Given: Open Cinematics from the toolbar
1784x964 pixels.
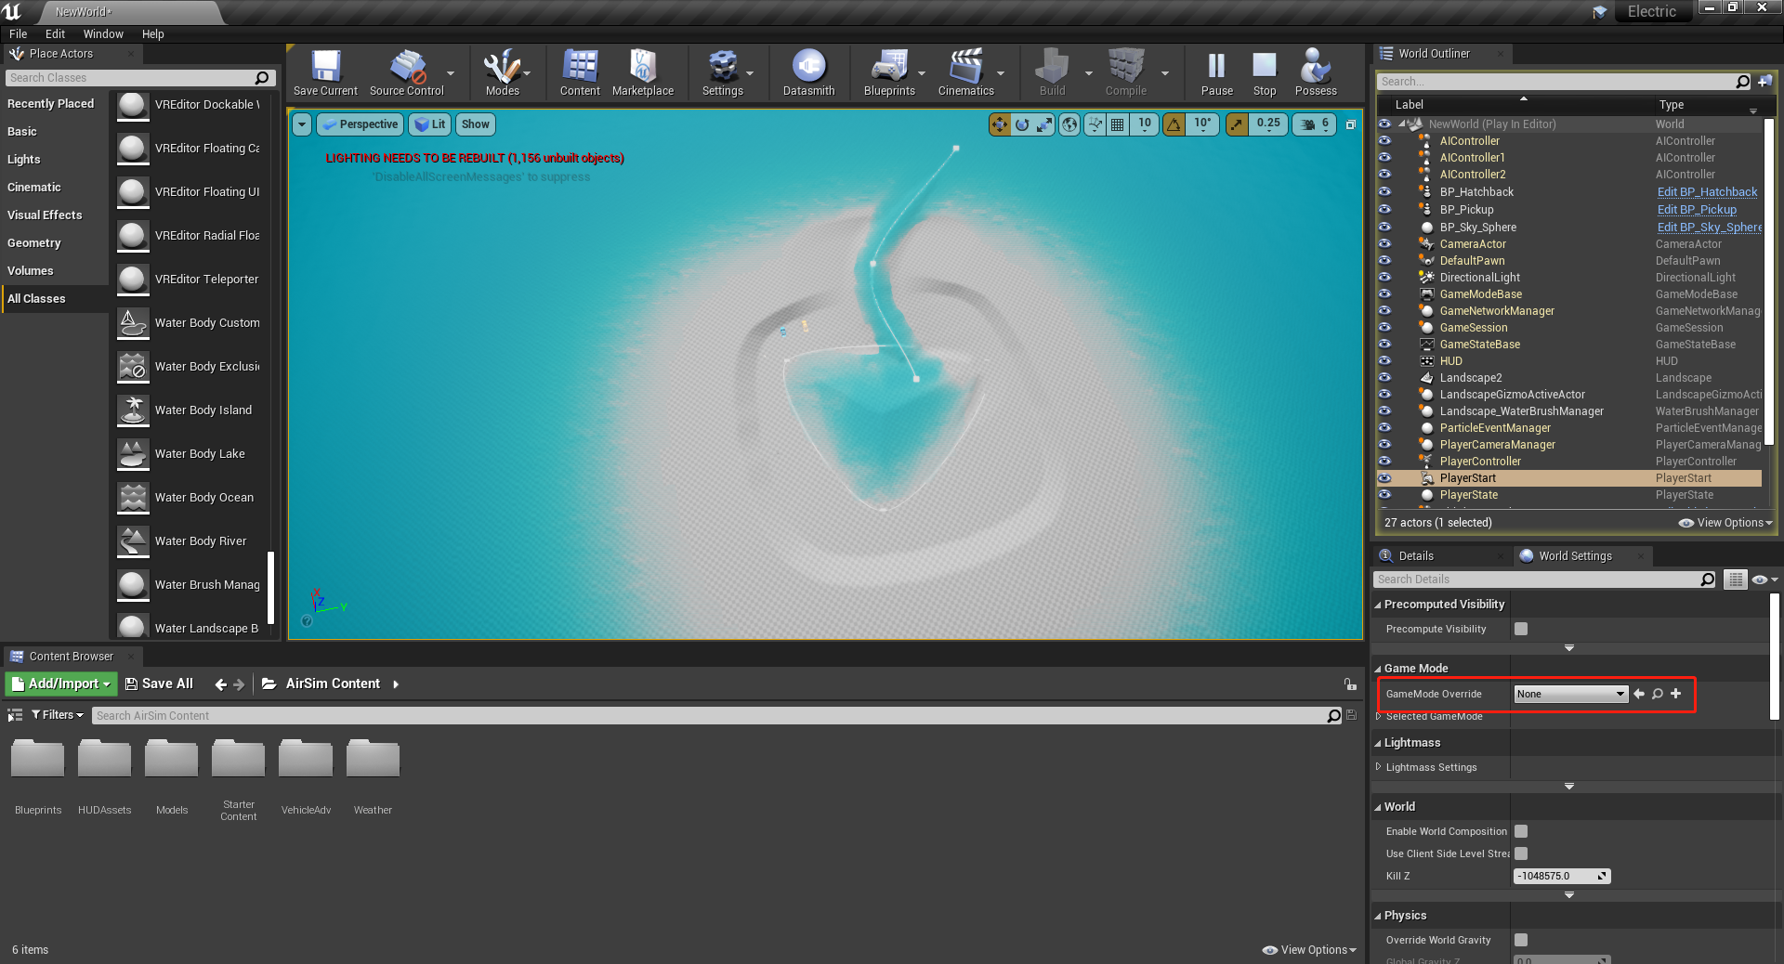Looking at the screenshot, I should [966, 72].
